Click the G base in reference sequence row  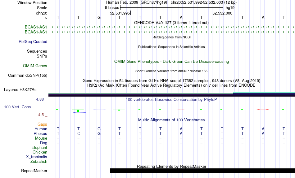(99, 18)
